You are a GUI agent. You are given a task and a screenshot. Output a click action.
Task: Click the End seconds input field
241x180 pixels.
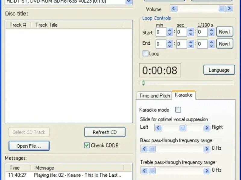click(x=182, y=44)
